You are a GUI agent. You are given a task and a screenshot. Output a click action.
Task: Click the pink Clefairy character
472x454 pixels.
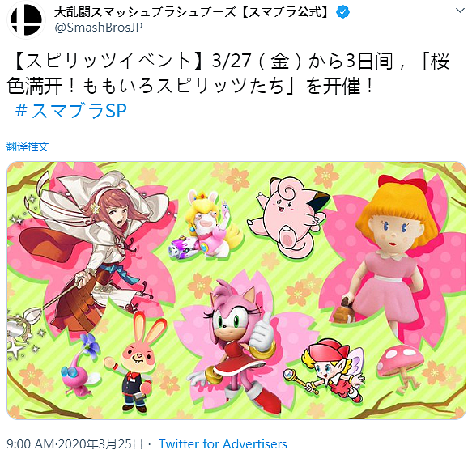click(x=289, y=219)
